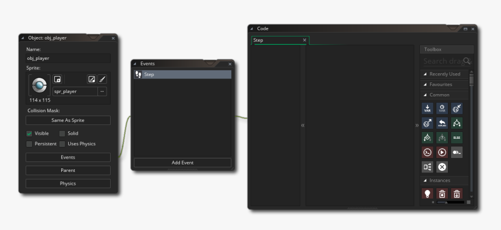Maximize the Code window
501x230 pixels.
click(465, 29)
